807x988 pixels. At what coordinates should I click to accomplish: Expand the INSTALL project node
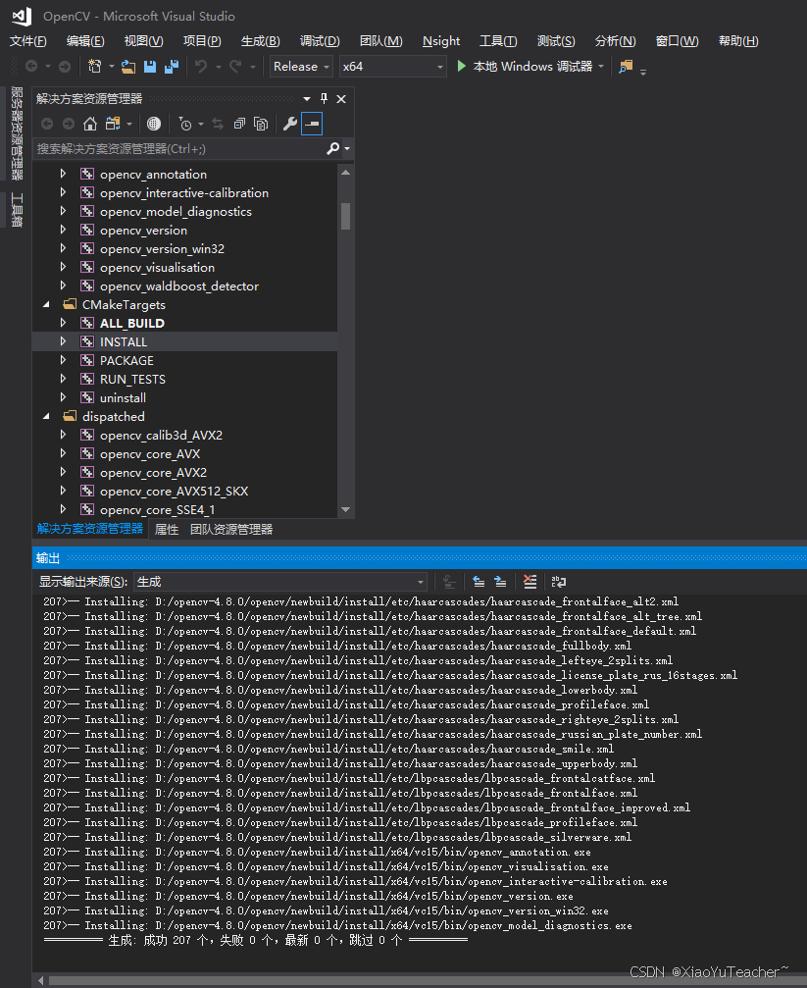[x=63, y=341]
